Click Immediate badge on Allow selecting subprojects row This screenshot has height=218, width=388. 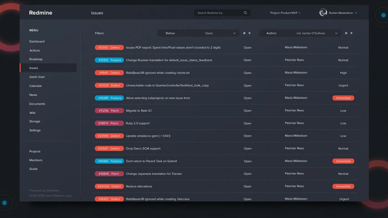(x=343, y=98)
